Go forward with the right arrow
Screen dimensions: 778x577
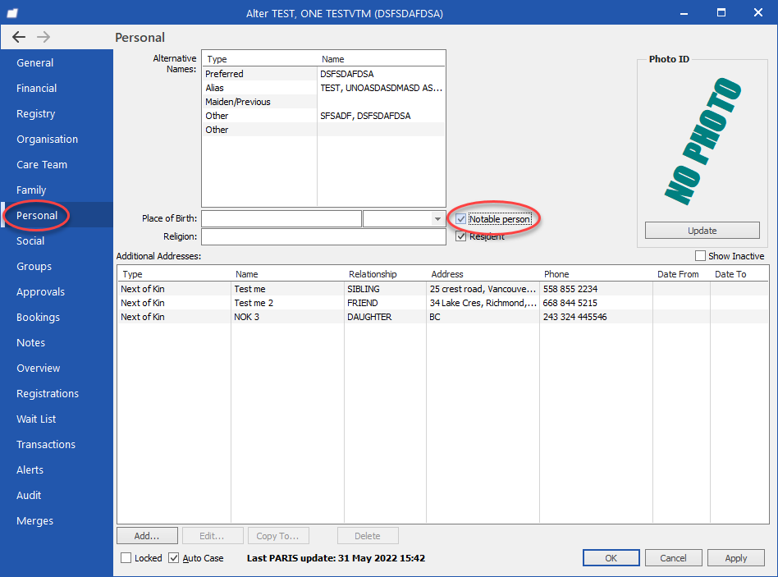(x=43, y=37)
